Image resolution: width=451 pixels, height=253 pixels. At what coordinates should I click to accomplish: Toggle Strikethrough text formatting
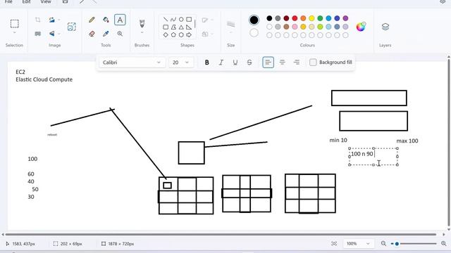pyautogui.click(x=249, y=63)
